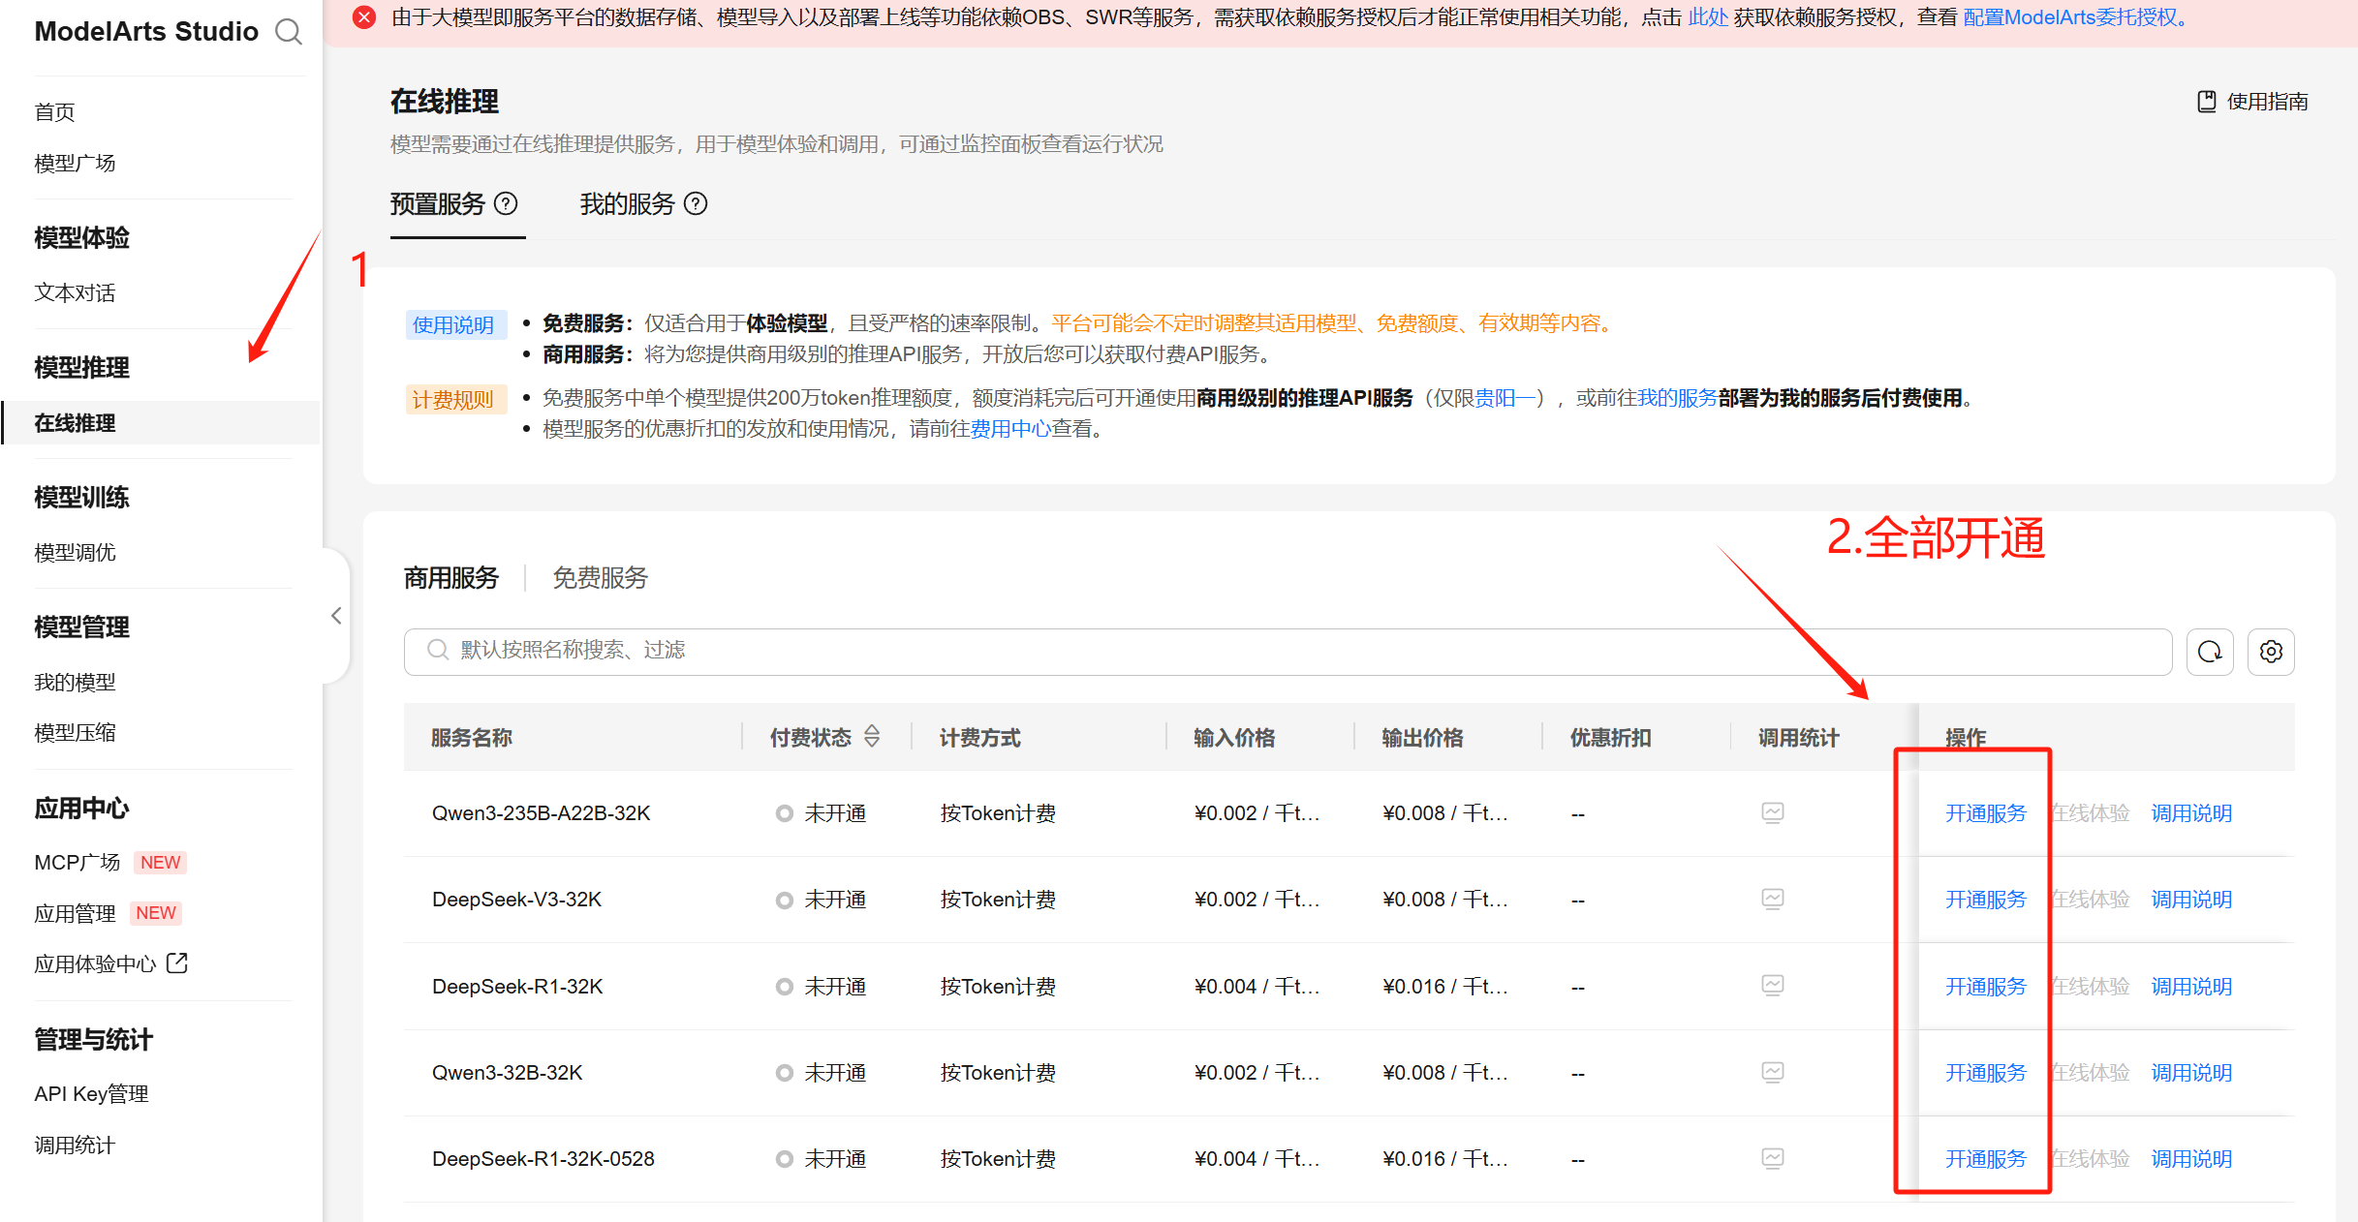
Task: Click 开通服务 for DeepSeek-V3-32K
Action: (x=1985, y=900)
